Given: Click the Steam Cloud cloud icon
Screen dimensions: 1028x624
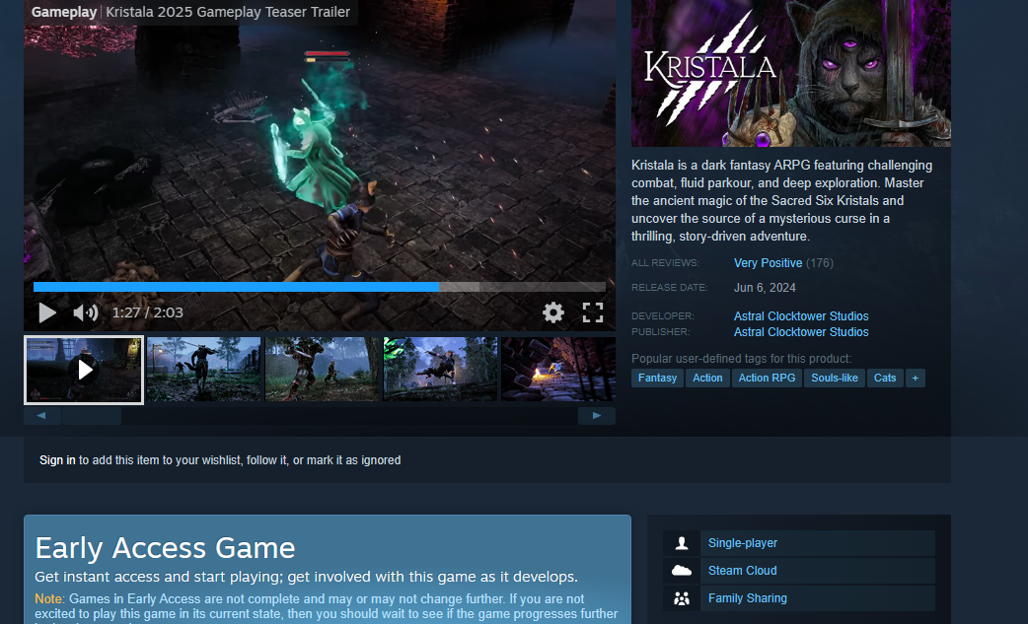Looking at the screenshot, I should pos(682,571).
